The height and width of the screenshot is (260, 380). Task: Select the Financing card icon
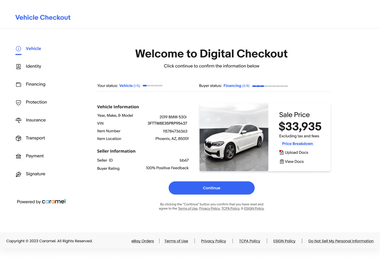tap(19, 84)
